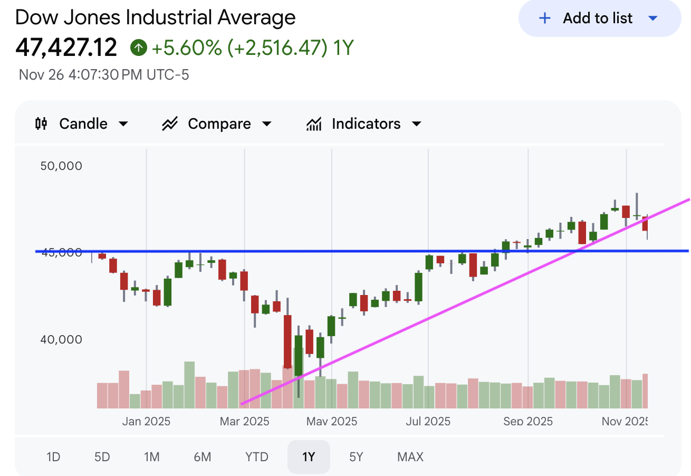Viewport: 691px width, 476px height.
Task: Show the 1M time range
Action: click(x=152, y=456)
